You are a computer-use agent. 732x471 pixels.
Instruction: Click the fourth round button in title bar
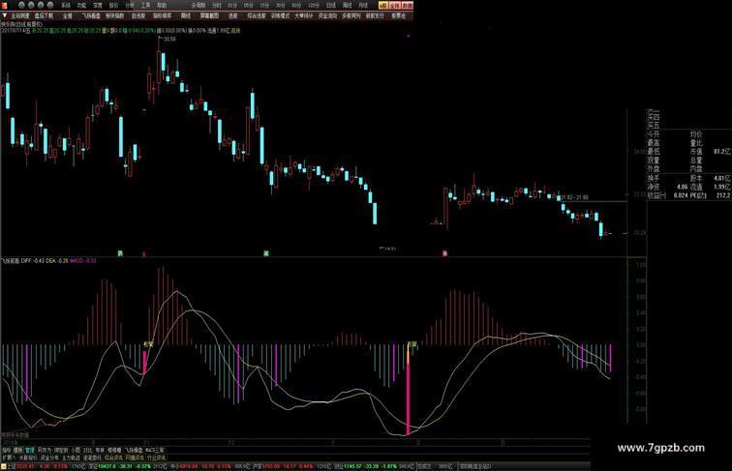coord(50,5)
